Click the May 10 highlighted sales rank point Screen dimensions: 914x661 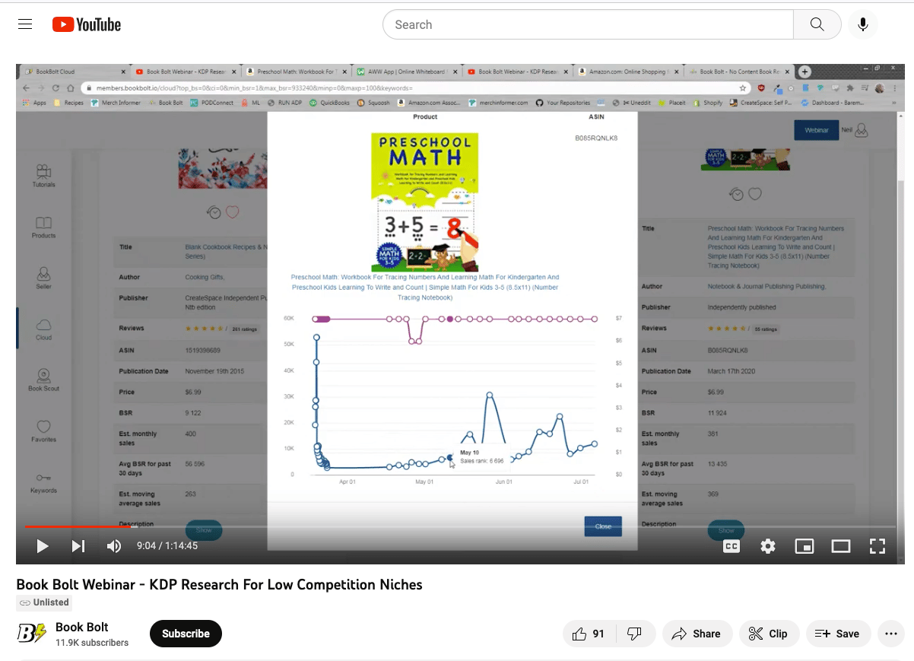tap(450, 456)
